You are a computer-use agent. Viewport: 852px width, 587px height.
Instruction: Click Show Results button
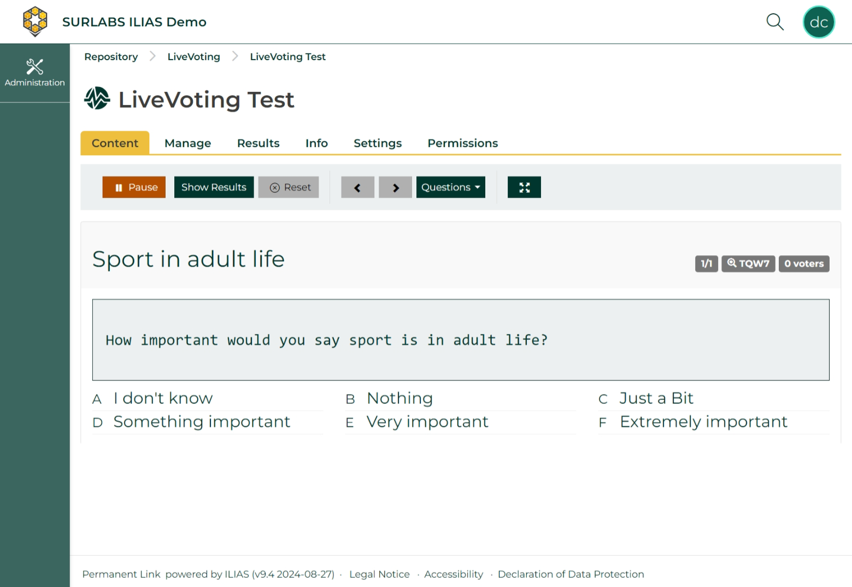coord(214,187)
